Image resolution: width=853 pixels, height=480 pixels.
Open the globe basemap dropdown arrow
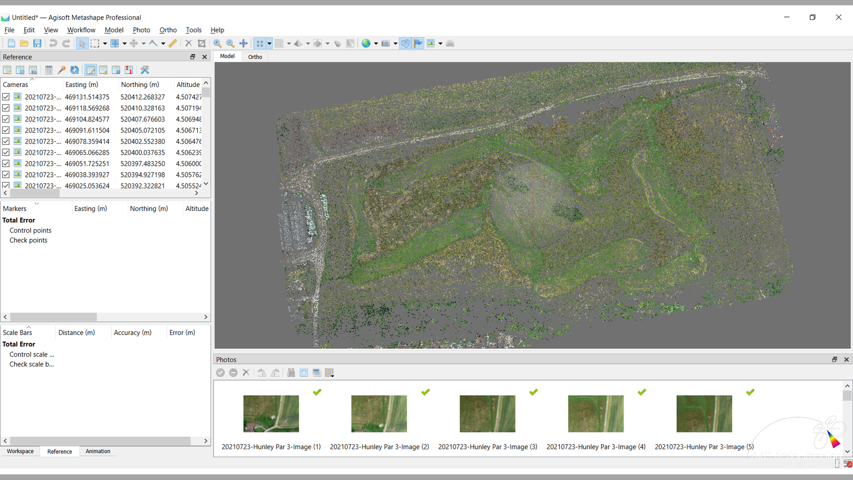376,44
